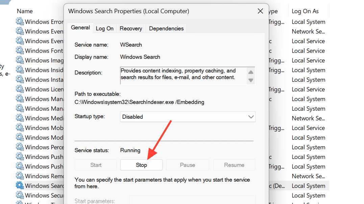Viewport: 364px width, 204px height.
Task: Open the Dependencies tab
Action: [166, 28]
